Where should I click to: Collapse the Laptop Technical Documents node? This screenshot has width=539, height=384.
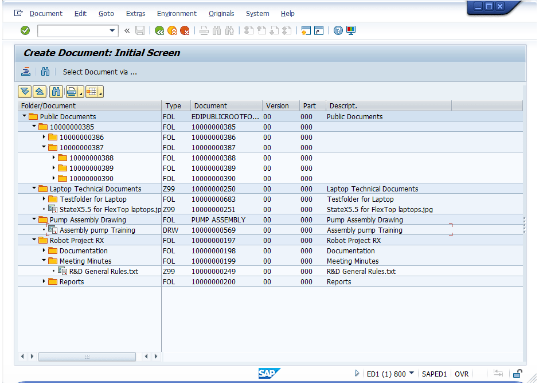[x=34, y=188]
